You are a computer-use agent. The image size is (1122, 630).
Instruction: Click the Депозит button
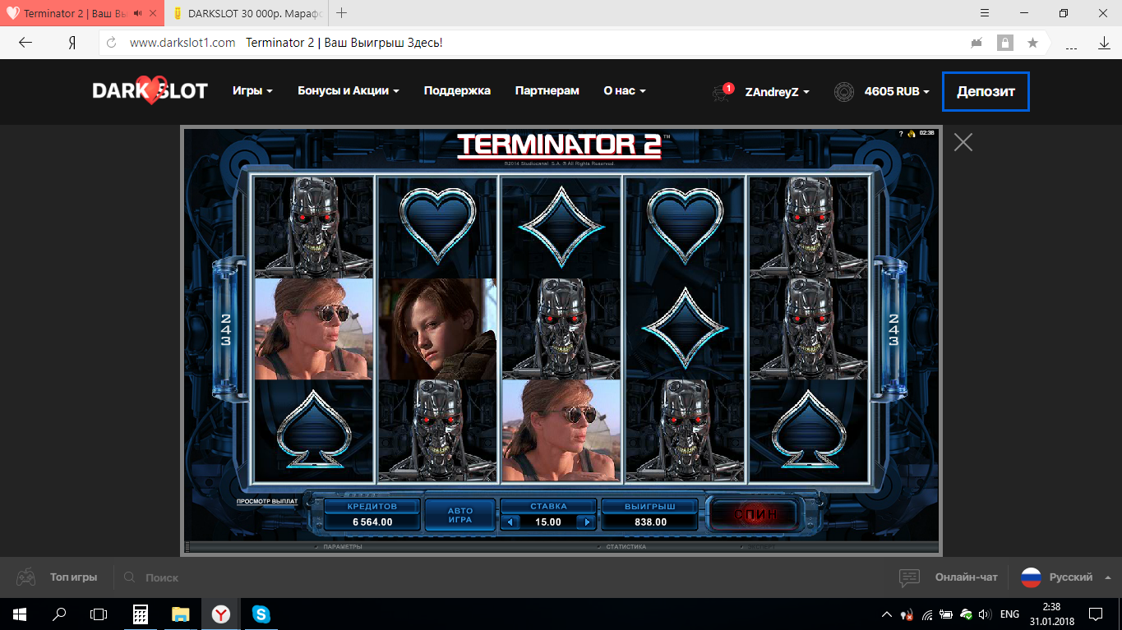986,92
